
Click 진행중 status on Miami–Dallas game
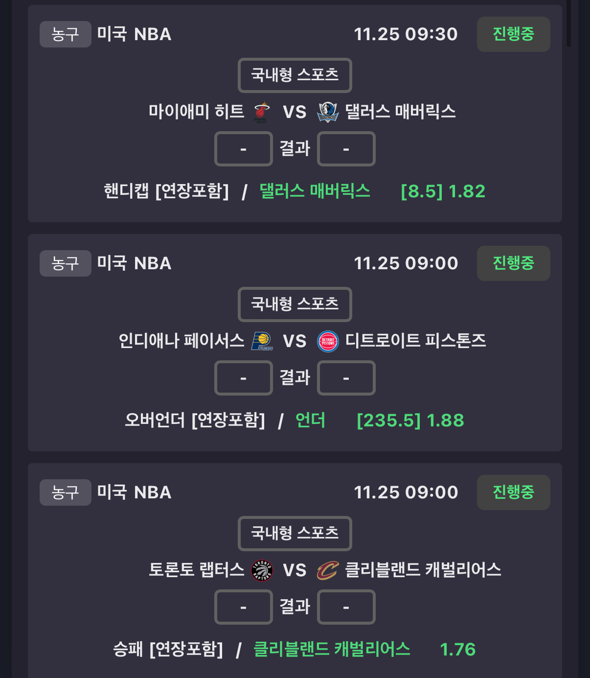pyautogui.click(x=513, y=34)
